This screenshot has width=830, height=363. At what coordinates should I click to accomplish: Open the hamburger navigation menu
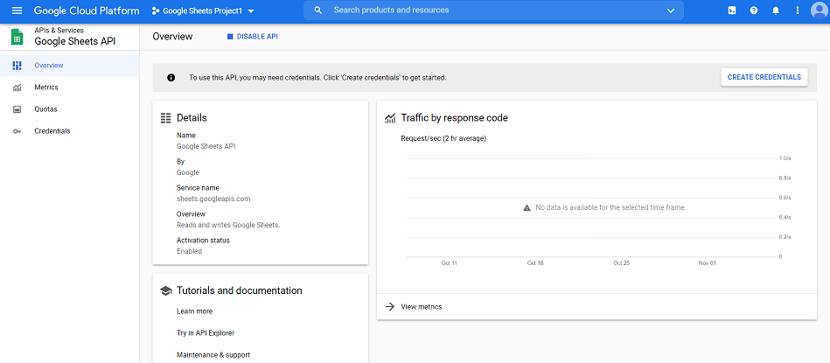click(17, 10)
